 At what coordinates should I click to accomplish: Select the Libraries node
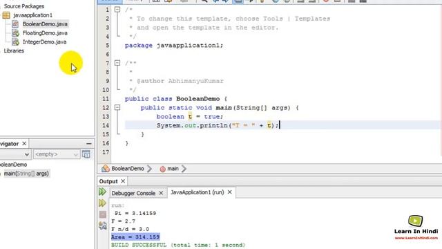(14, 50)
